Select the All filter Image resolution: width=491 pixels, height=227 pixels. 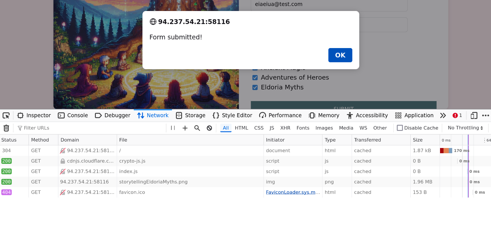226,128
